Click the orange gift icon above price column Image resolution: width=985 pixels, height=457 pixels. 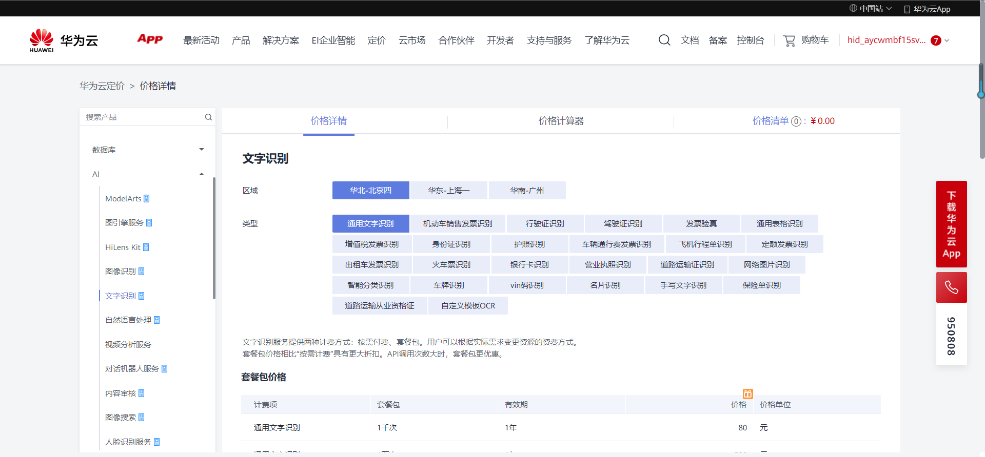coord(748,393)
